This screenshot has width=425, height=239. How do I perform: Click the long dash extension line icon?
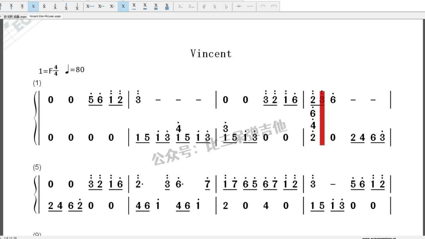click(x=250, y=6)
